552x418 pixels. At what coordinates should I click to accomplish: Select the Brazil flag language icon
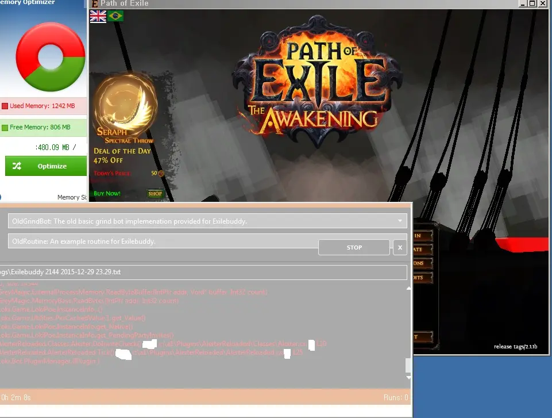pos(115,17)
